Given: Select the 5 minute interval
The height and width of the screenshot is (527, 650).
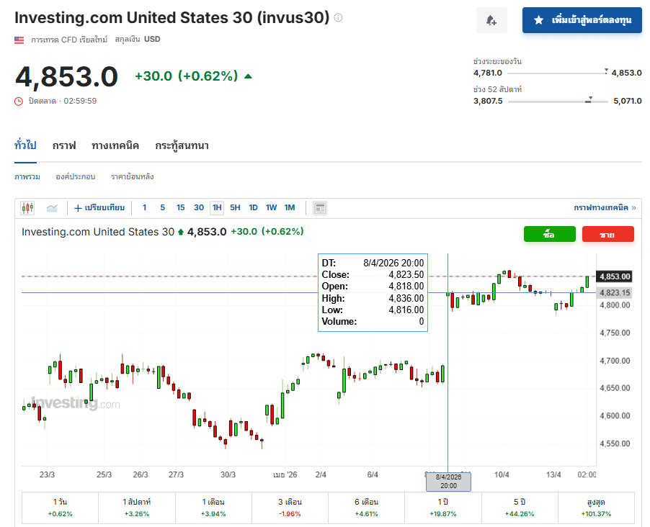Looking at the screenshot, I should tap(163, 207).
